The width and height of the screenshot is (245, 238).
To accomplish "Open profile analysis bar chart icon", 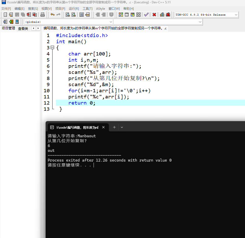I will click(162, 15).
